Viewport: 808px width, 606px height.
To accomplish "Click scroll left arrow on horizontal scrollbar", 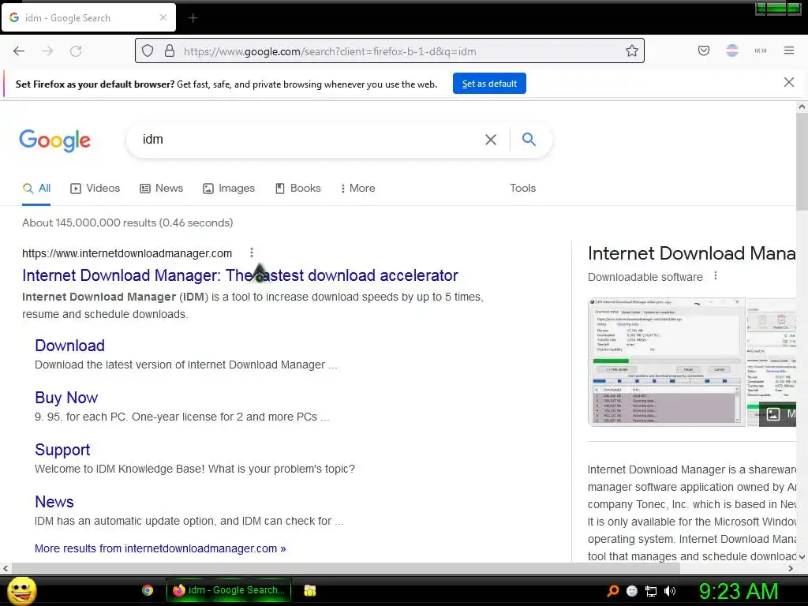I will coord(6,568).
